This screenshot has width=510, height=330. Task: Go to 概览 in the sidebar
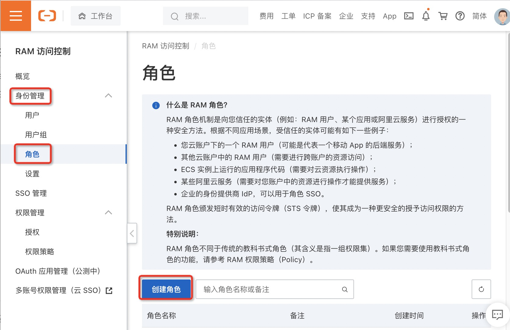click(x=23, y=76)
